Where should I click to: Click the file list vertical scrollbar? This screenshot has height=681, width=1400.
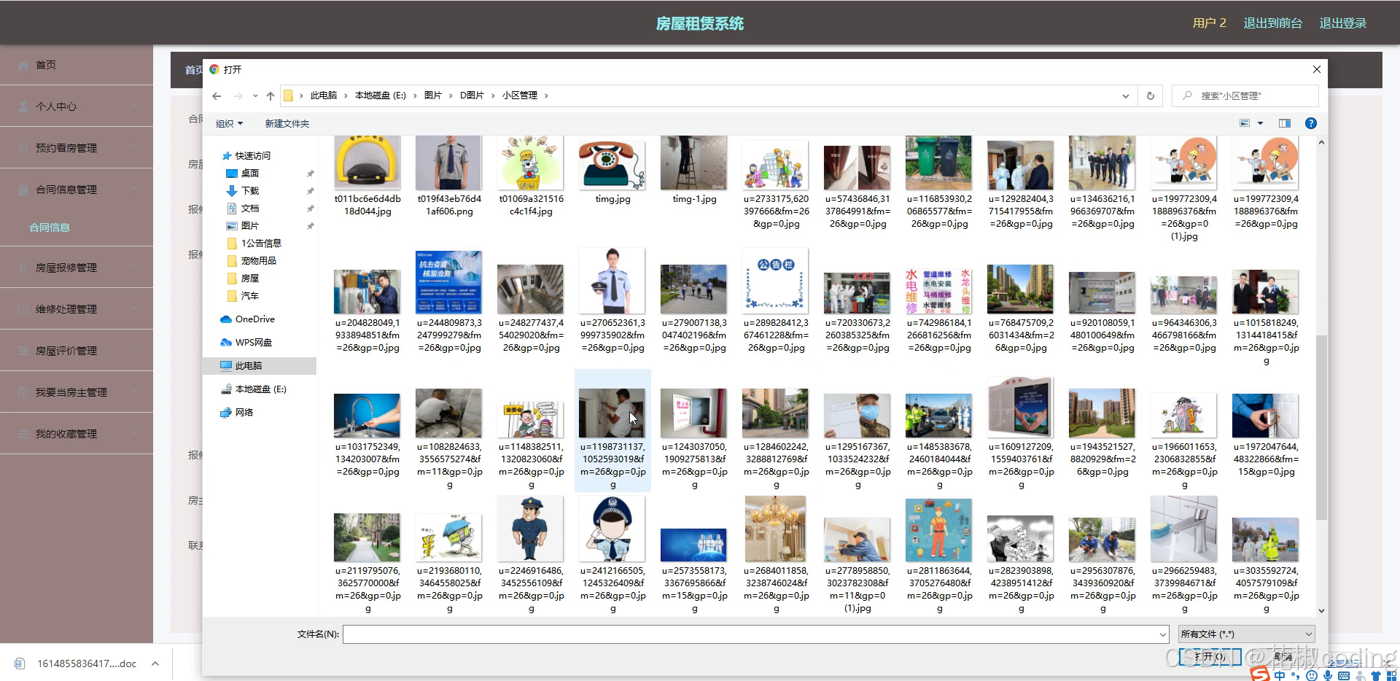tap(1321, 426)
